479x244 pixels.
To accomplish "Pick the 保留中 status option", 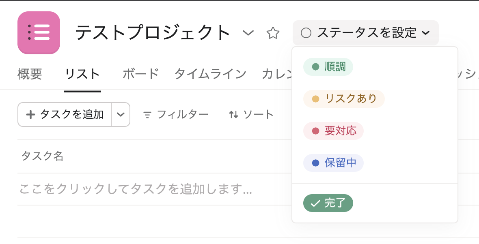I will 333,163.
